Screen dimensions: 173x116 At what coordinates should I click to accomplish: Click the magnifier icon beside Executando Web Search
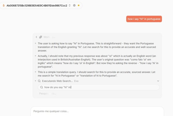tap(39, 81)
